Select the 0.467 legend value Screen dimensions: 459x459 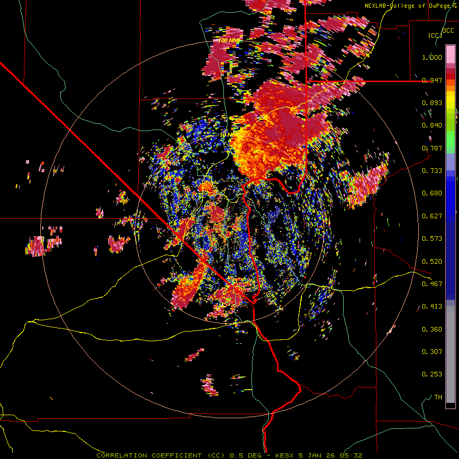(432, 284)
